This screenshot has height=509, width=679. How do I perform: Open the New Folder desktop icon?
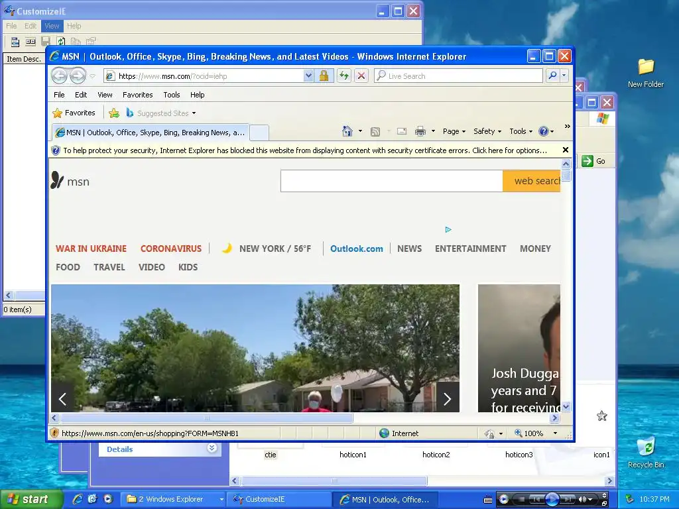point(646,73)
